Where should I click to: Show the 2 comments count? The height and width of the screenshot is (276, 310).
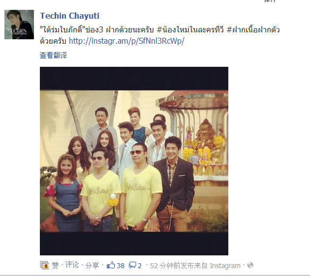140,266
